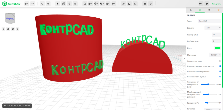Select upper green text on cylinder
This screenshot has width=223, height=110.
coord(67,30)
